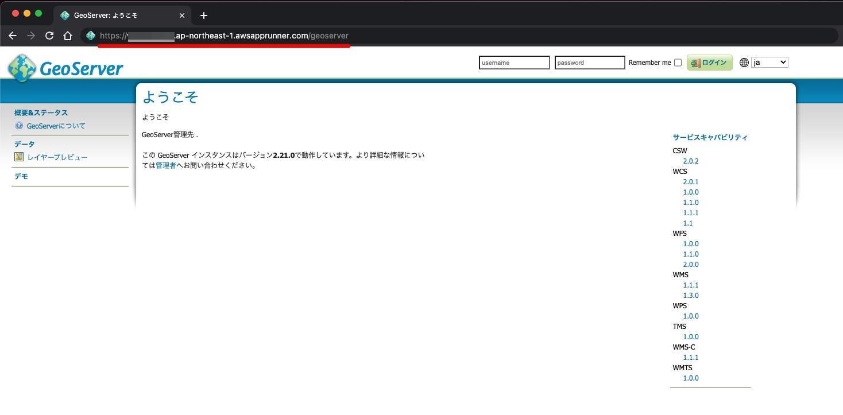Click the globe icon next to the language selector
Image resolution: width=843 pixels, height=415 pixels.
coord(744,62)
